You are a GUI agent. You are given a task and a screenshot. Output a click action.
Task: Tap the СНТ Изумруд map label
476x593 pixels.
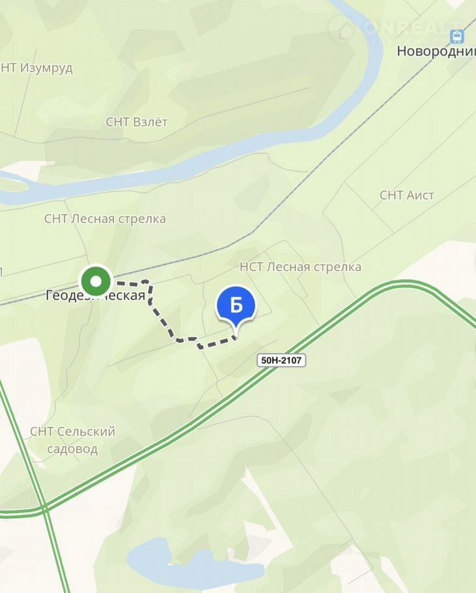[36, 68]
